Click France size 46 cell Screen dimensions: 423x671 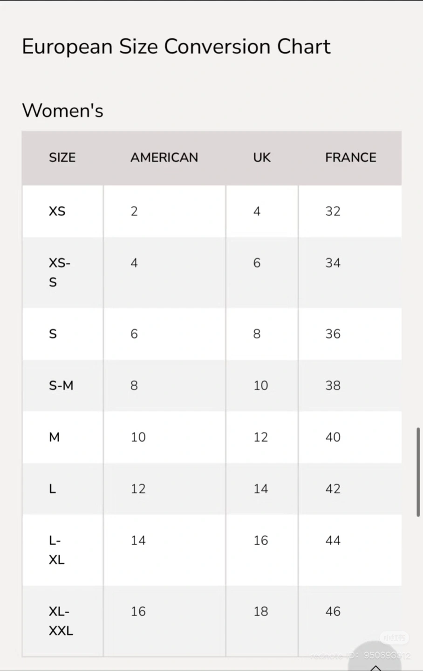(x=333, y=611)
